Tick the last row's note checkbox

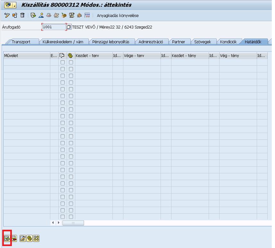(x=63, y=217)
